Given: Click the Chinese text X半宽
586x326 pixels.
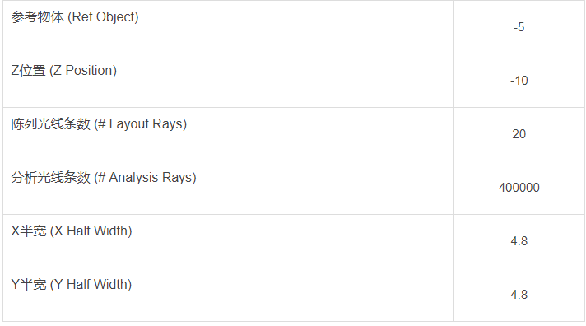Looking at the screenshot, I should click(x=29, y=231).
